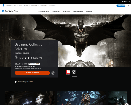This screenshot has height=105, width=131.
Task: Click the Ajouter au panier button
Action: coord(32,73)
